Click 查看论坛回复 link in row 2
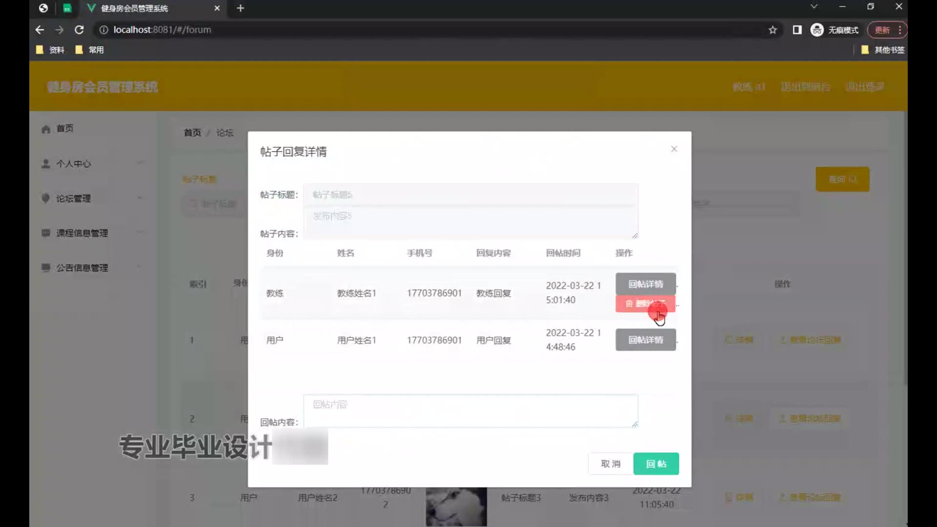This screenshot has width=937, height=527. 810,419
